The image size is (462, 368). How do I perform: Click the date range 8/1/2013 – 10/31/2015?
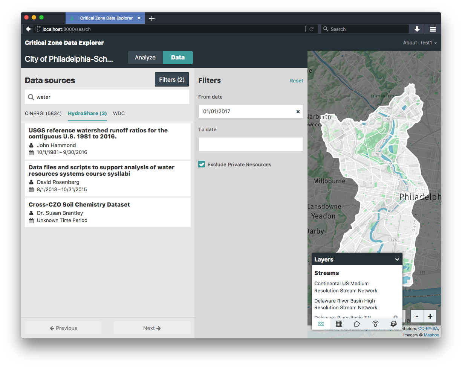tap(62, 189)
